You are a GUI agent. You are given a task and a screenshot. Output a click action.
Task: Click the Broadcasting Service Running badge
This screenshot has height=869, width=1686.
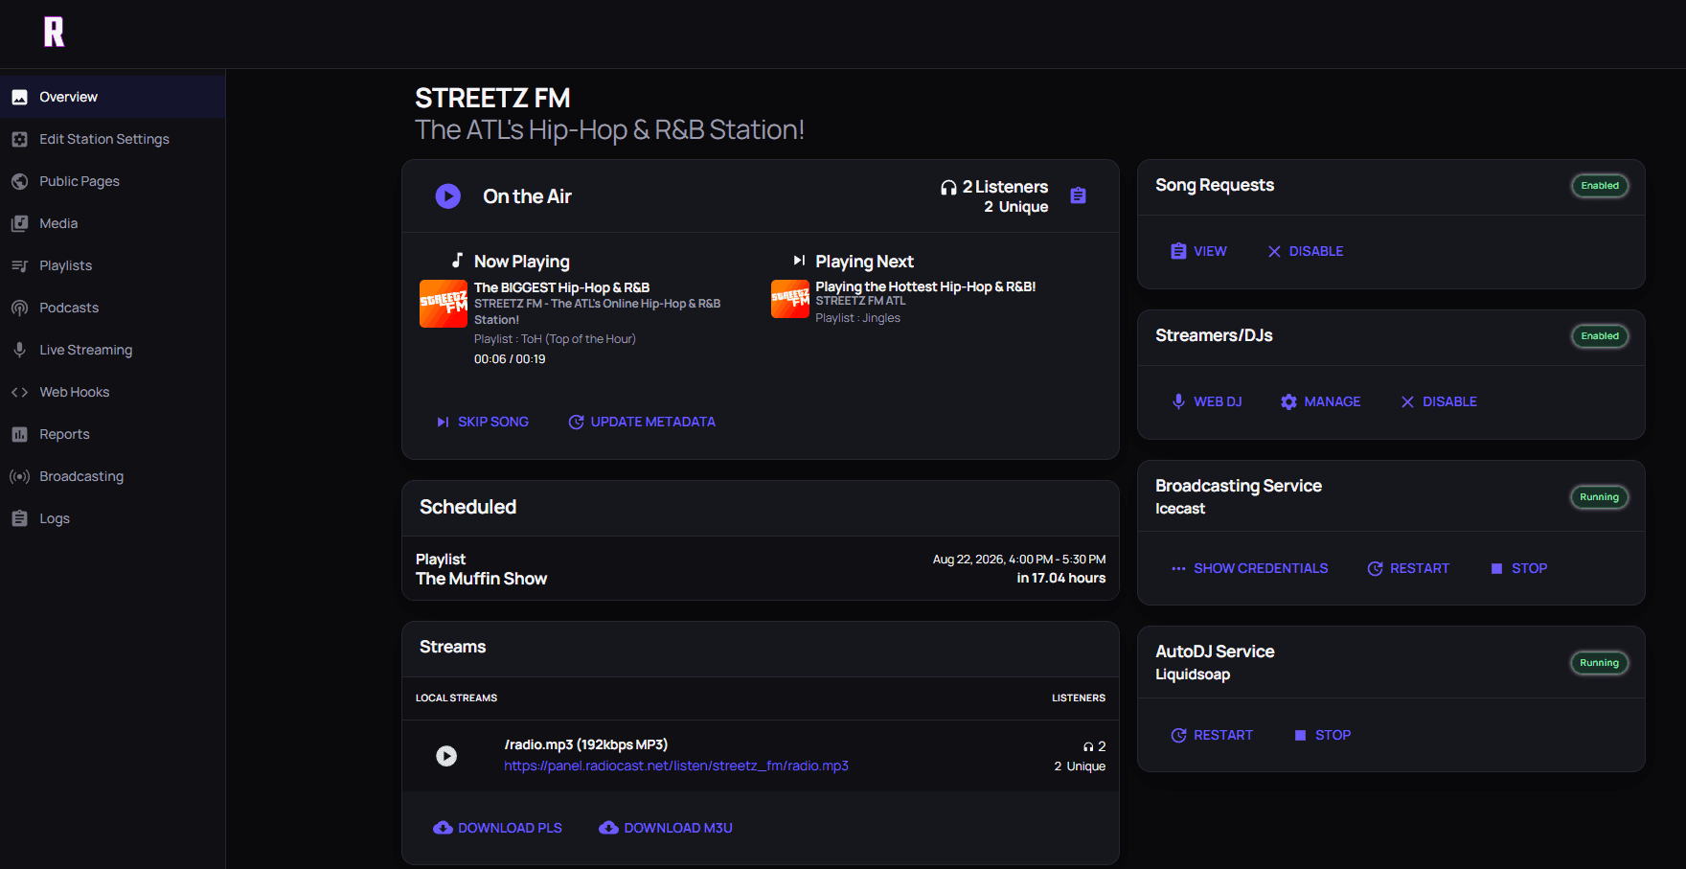tap(1599, 497)
